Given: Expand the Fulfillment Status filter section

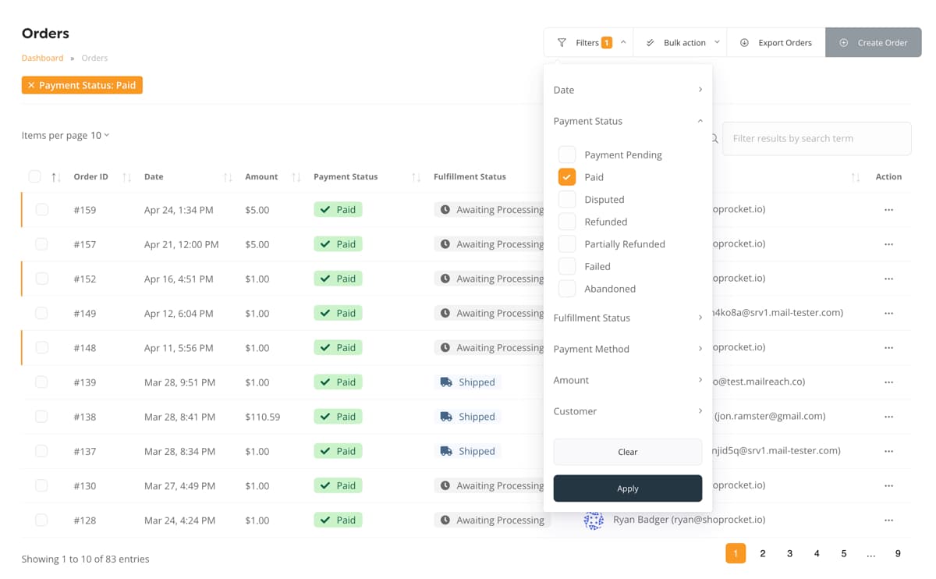Looking at the screenshot, I should (x=627, y=318).
